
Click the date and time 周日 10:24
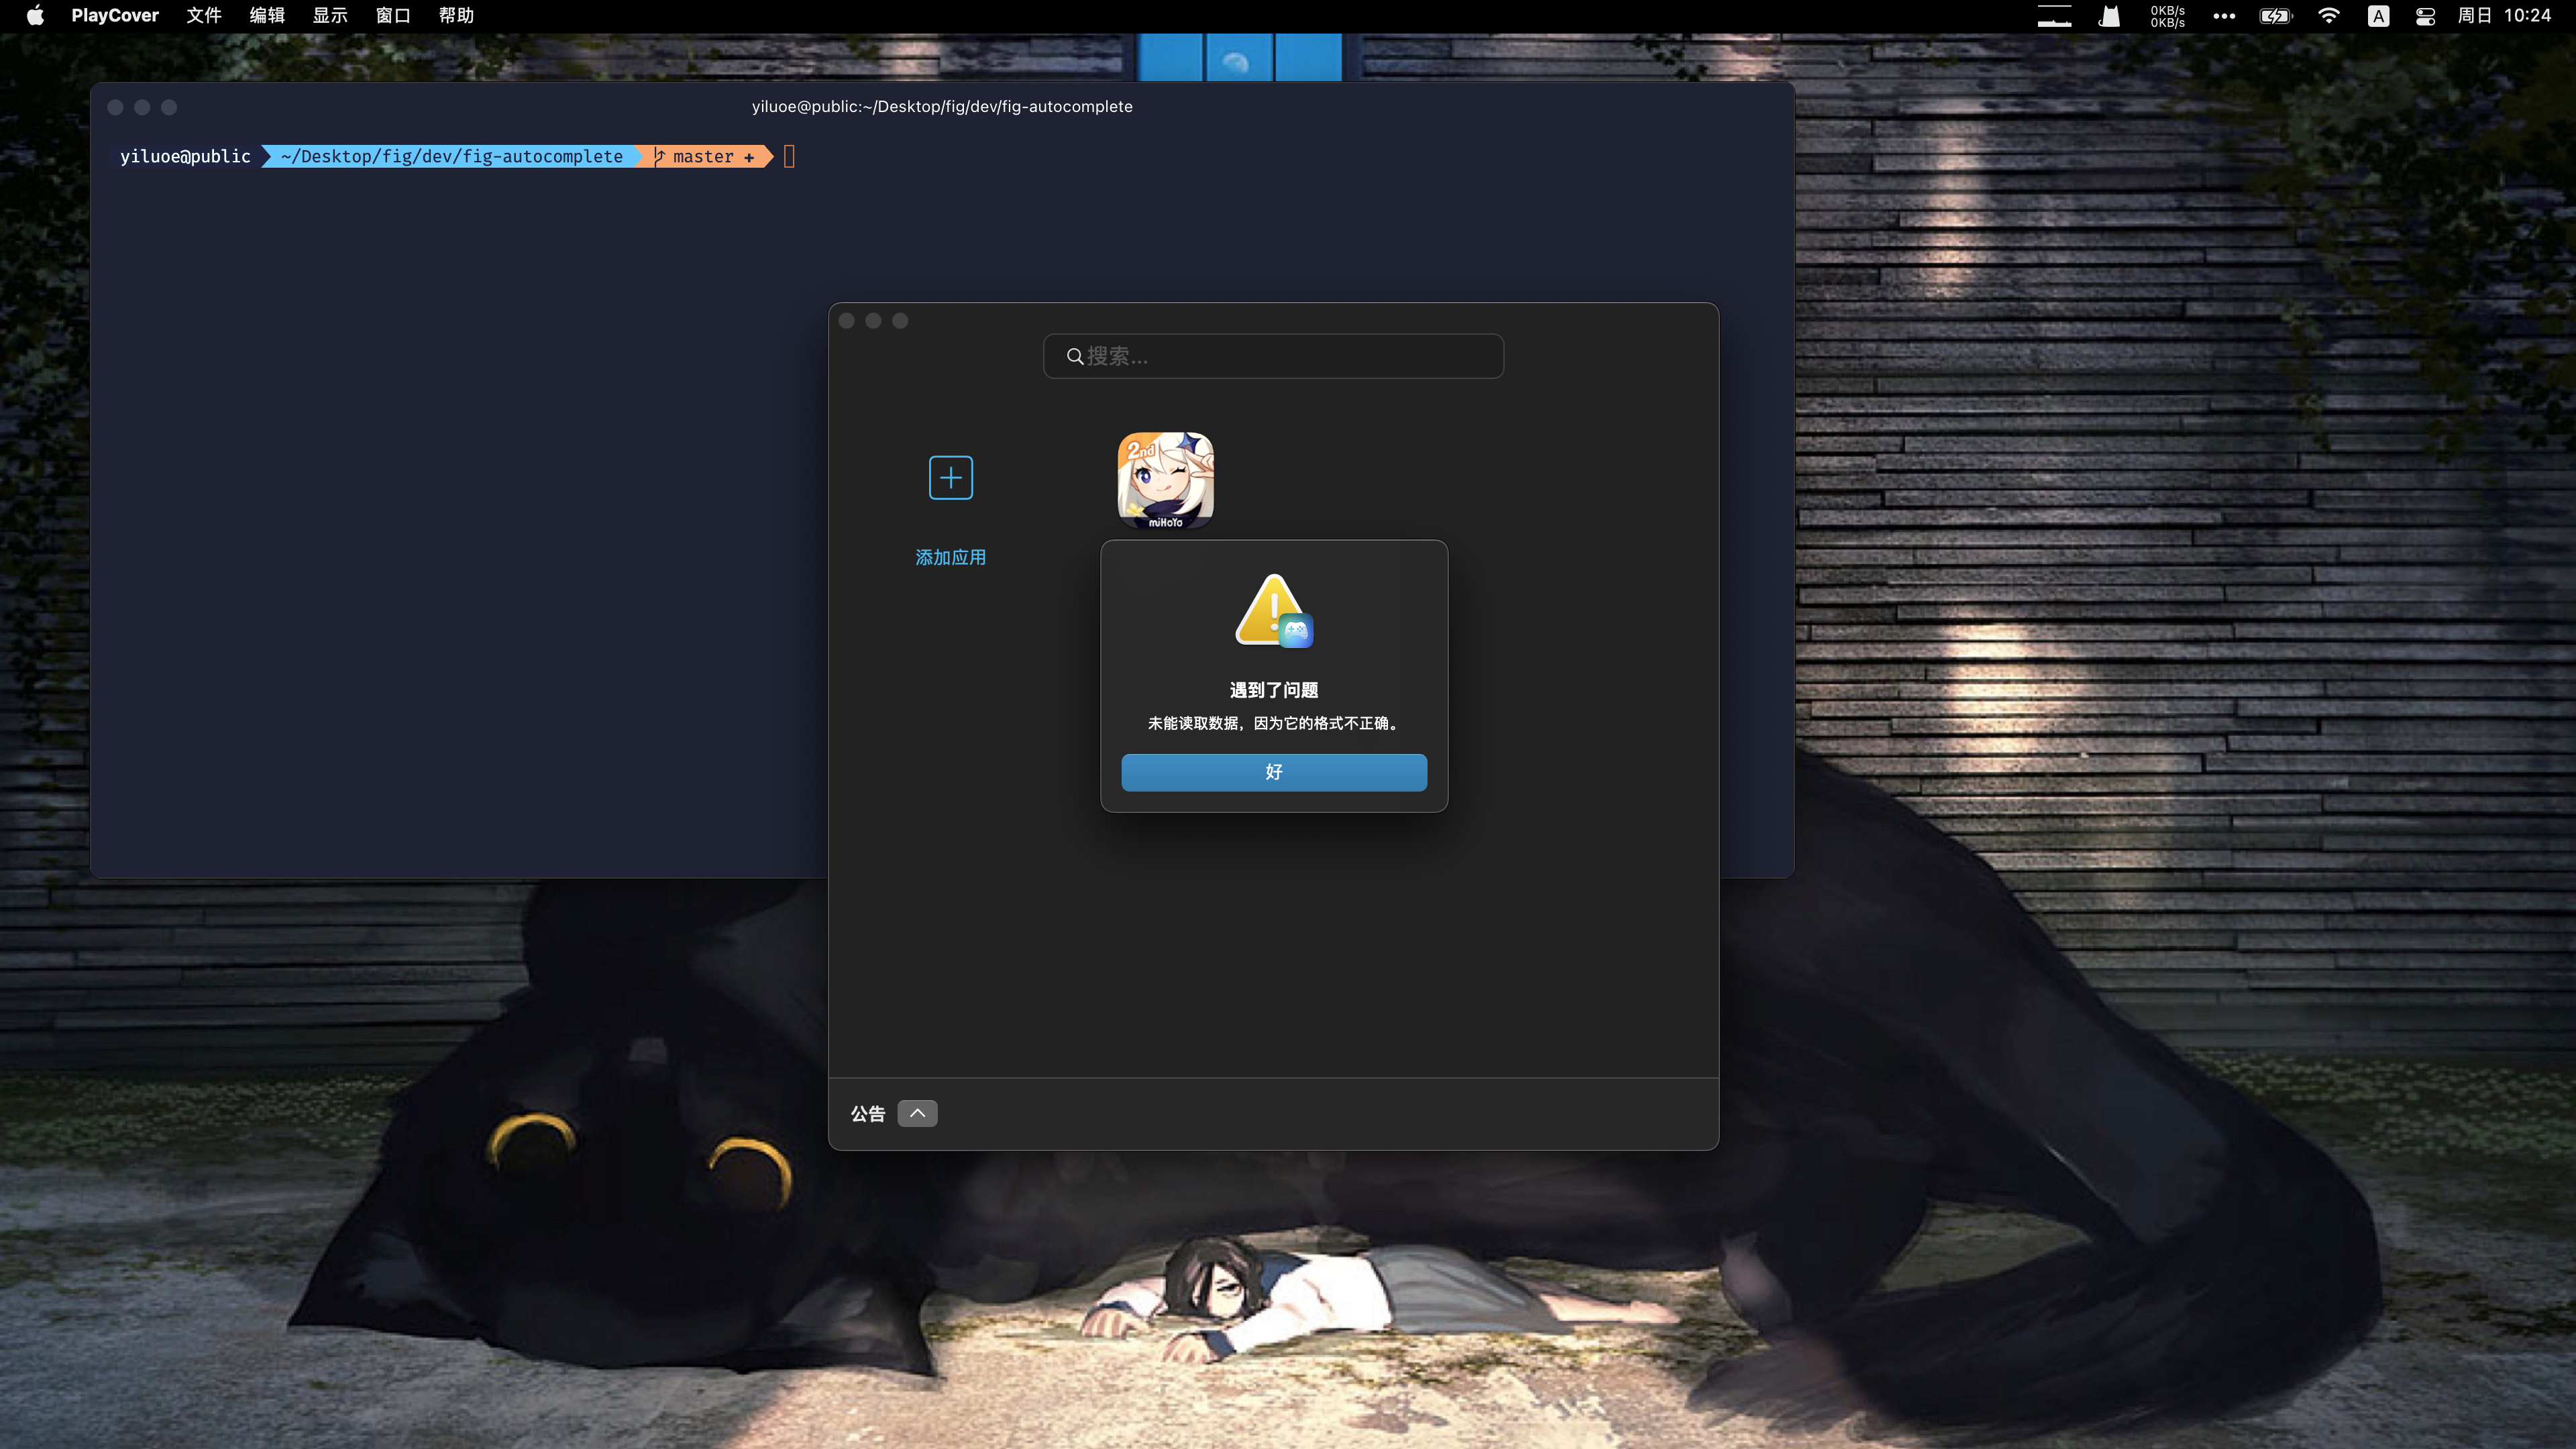(2504, 15)
